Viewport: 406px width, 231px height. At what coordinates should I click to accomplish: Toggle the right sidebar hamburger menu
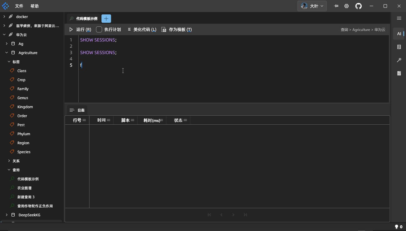pyautogui.click(x=399, y=18)
